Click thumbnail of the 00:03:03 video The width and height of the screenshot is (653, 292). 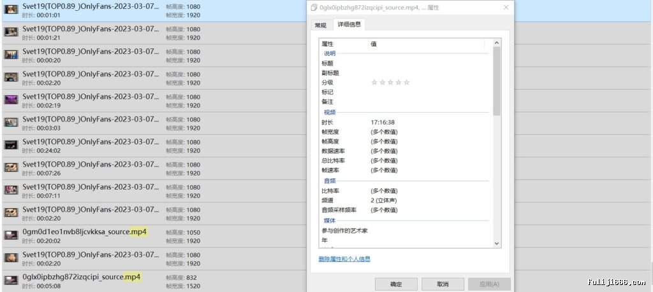(x=11, y=122)
